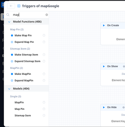Click the search magnifier icon
The width and height of the screenshot is (125, 127).
coord(8,15)
